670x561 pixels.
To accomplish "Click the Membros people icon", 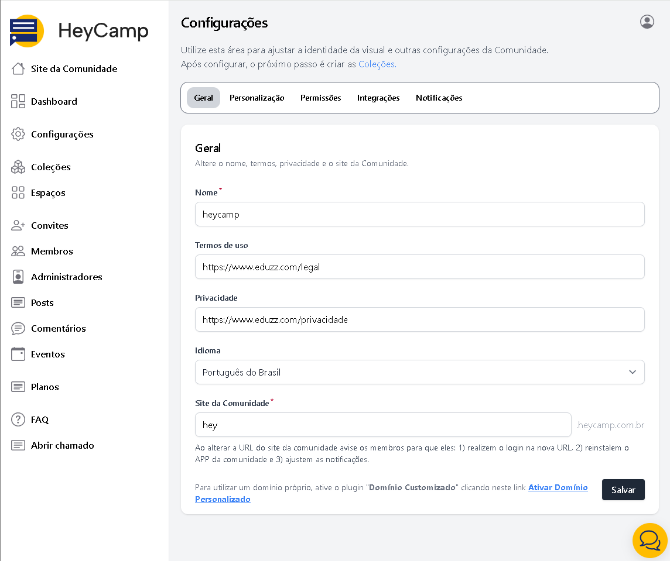I will [18, 251].
